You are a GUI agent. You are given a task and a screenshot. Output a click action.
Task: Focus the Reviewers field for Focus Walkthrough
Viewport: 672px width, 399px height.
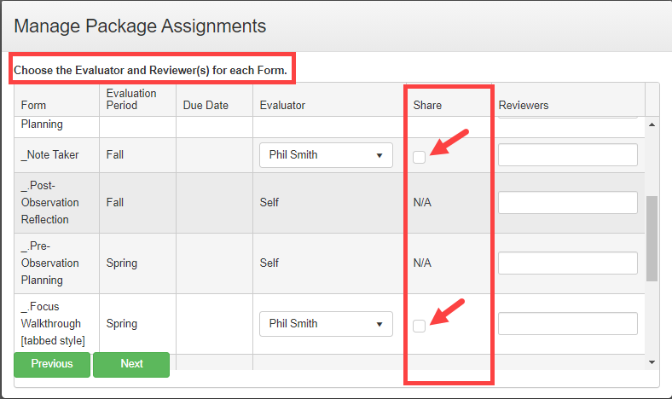pyautogui.click(x=568, y=324)
